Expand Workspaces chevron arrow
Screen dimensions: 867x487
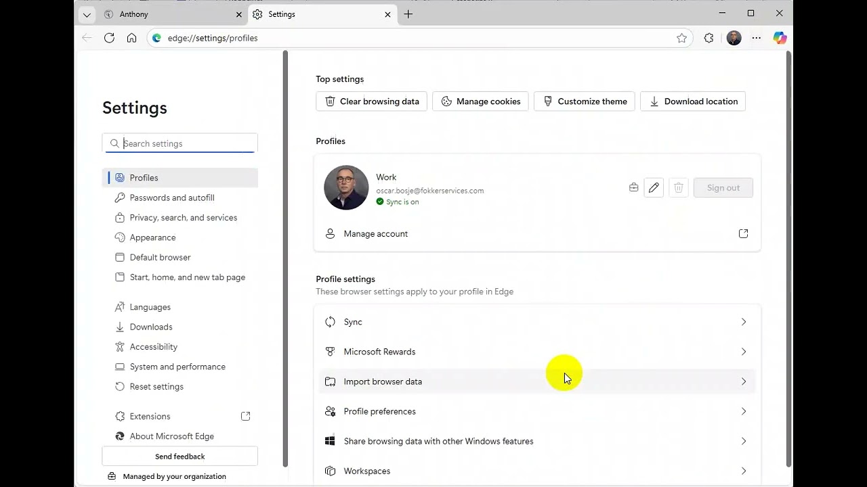[743, 471]
